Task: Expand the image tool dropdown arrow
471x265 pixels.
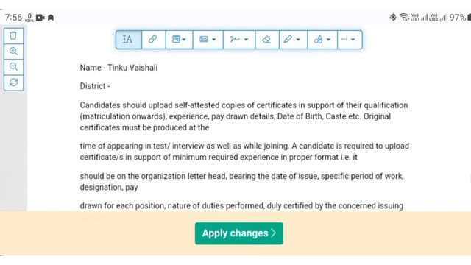Action: (214, 40)
